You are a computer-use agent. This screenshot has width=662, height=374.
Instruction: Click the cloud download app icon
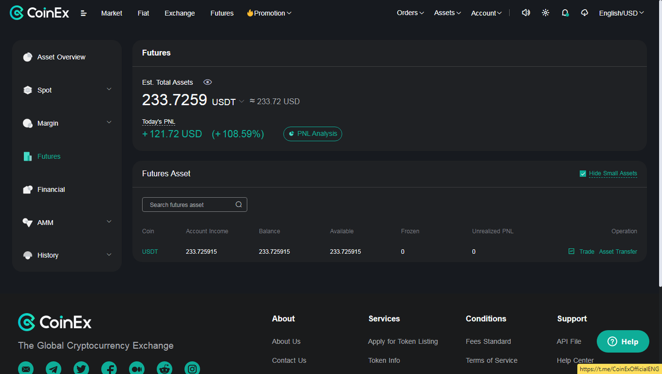(585, 13)
